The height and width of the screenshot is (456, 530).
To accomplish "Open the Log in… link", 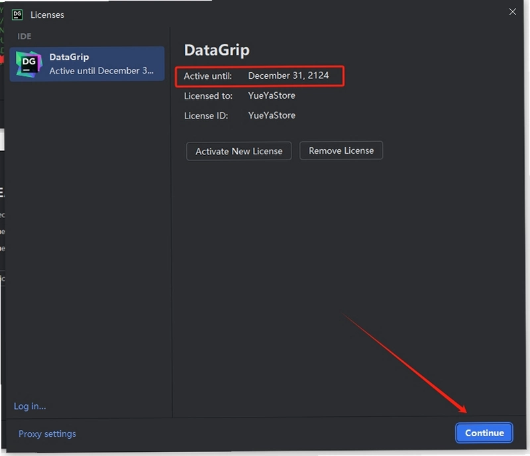I will click(x=30, y=406).
